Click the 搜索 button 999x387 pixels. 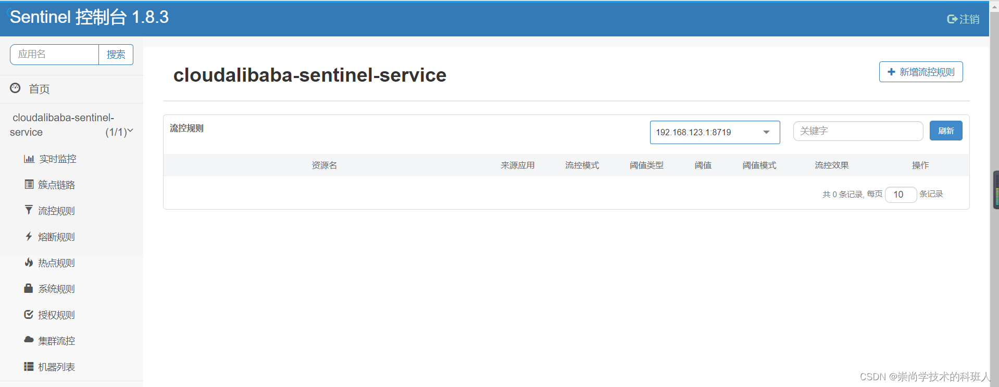point(116,55)
